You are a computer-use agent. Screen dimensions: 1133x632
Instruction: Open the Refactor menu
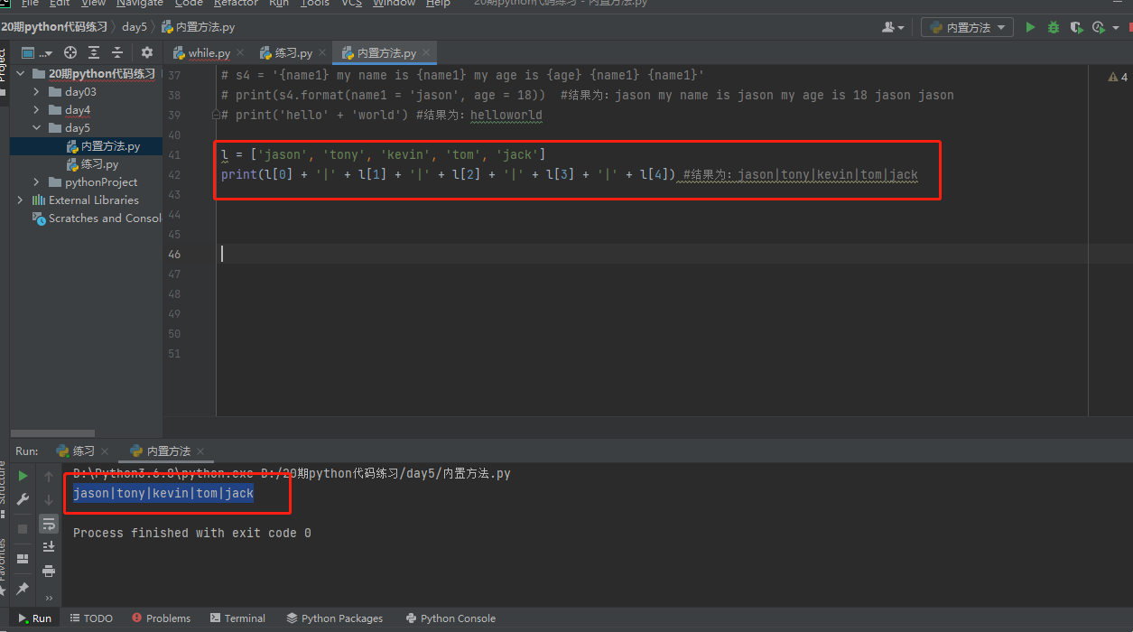point(236,4)
